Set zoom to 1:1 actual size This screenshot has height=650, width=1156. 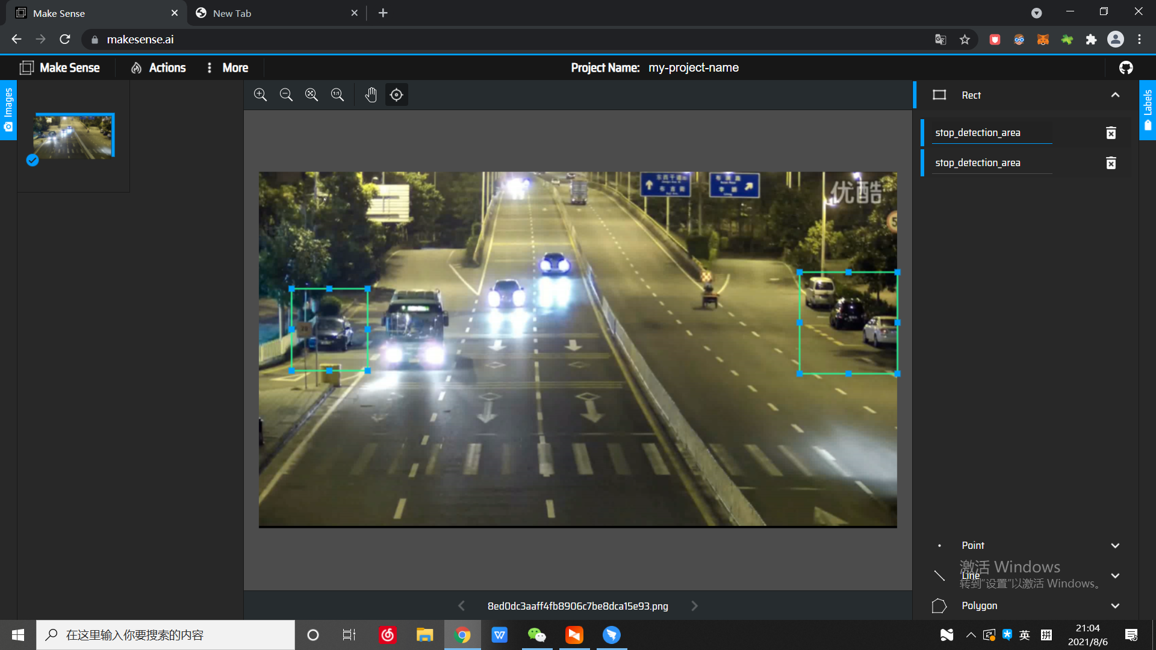pos(337,94)
